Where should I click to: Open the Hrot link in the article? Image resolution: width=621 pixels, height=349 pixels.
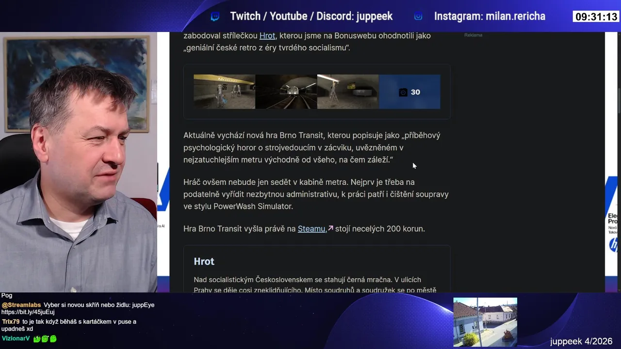pos(267,35)
